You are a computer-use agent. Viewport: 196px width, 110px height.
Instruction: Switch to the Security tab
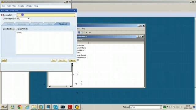(x=36, y=24)
